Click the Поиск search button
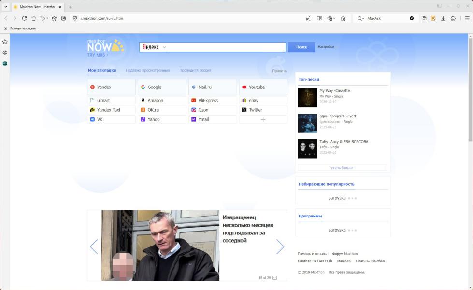 pyautogui.click(x=301, y=47)
